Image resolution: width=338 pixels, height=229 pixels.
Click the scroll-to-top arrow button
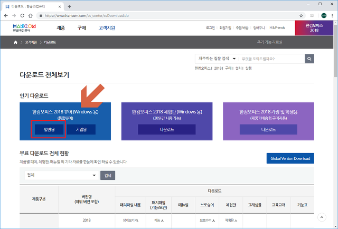[322, 217]
